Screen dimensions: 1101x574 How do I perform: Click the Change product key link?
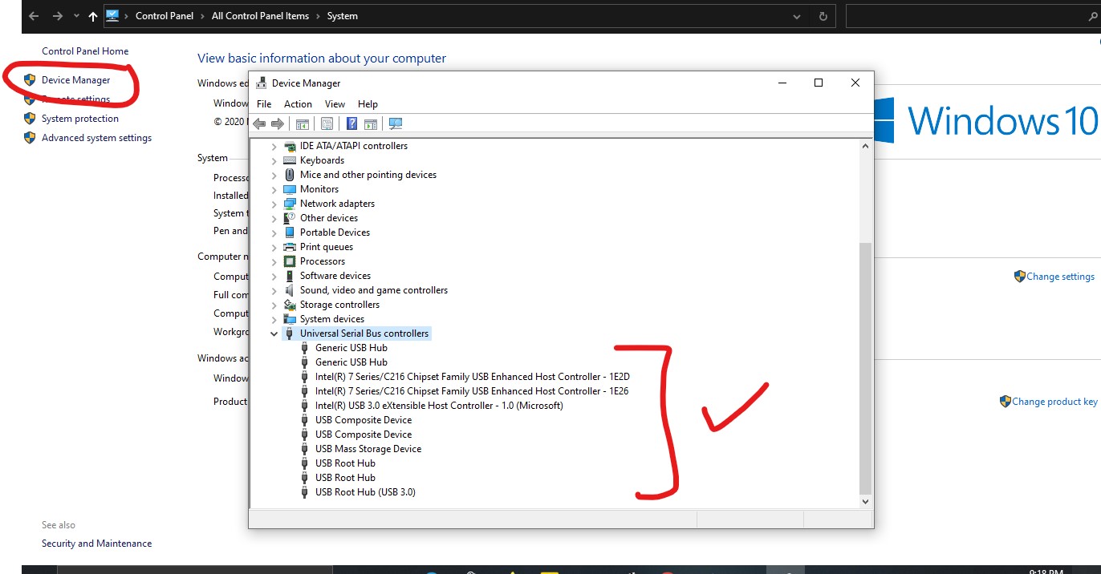coord(1054,402)
